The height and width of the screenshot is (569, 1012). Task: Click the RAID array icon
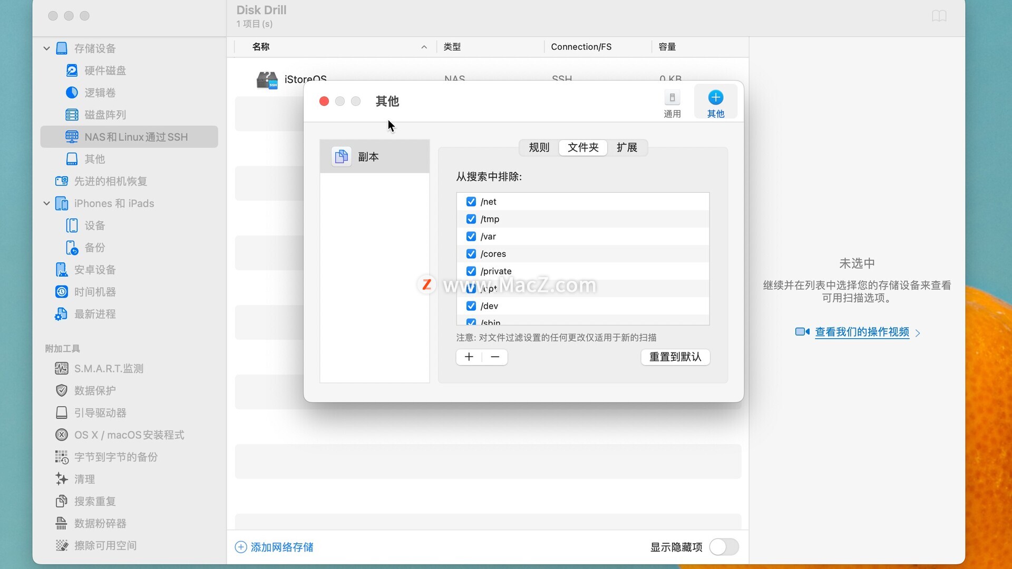point(72,115)
